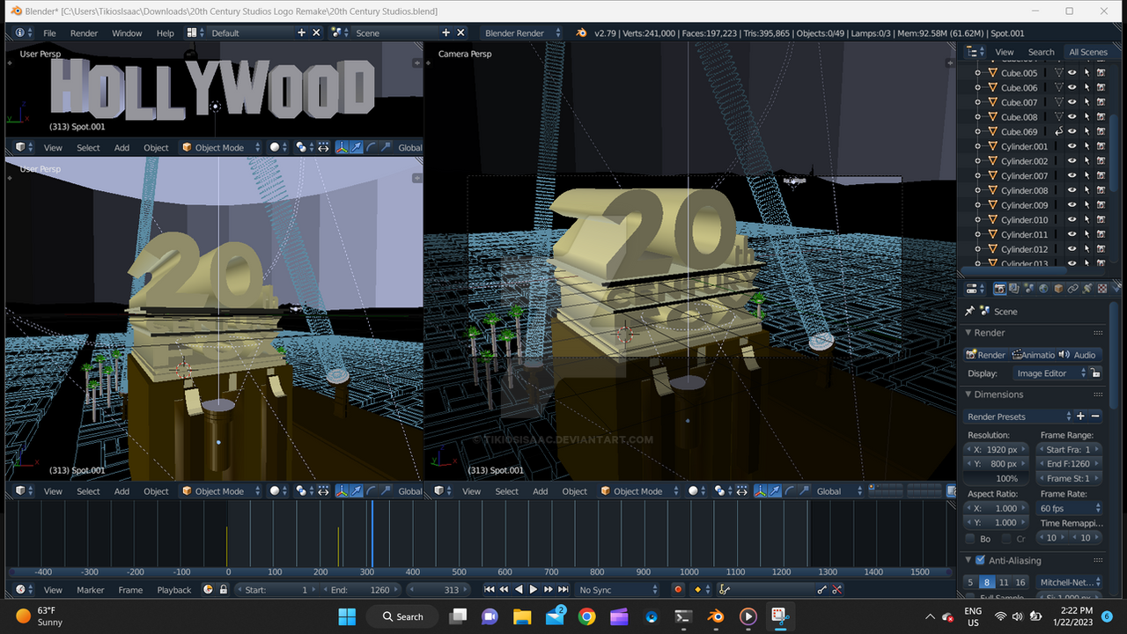This screenshot has height=634, width=1127.
Task: Open the editor type selector of Camera Persp viewport
Action: pyautogui.click(x=443, y=491)
